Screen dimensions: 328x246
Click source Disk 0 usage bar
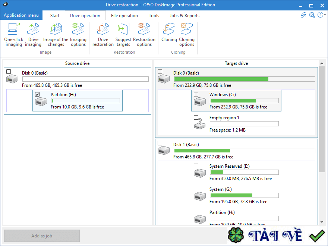click(x=85, y=79)
